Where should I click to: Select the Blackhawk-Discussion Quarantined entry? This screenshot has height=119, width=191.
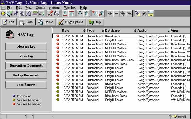tap(122, 60)
